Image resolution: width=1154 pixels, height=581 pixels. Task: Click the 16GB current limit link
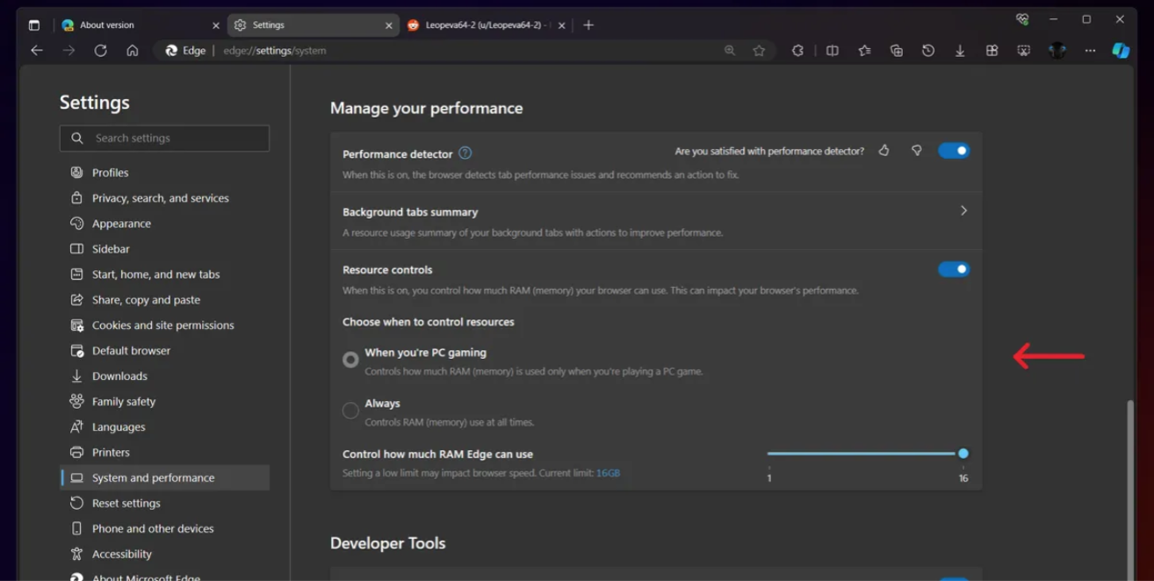pos(609,472)
